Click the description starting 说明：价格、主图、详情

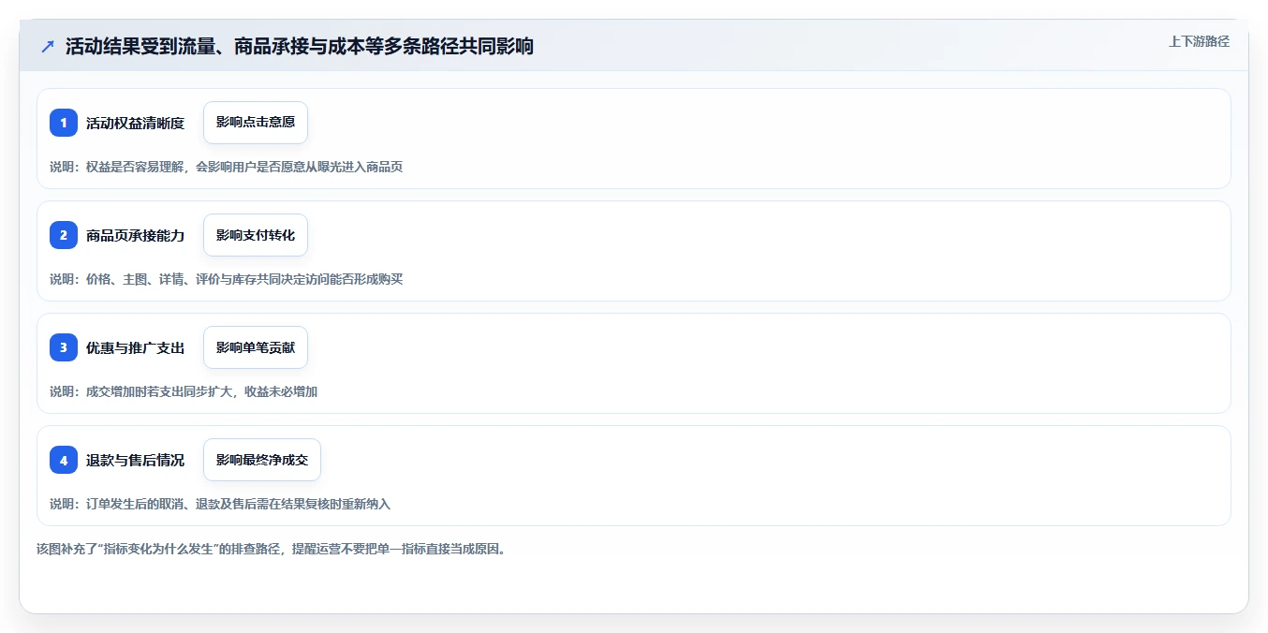(227, 279)
